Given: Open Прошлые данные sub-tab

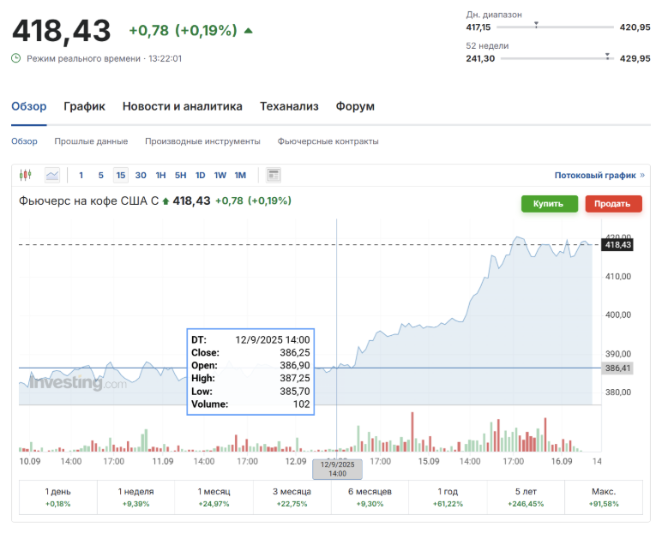Looking at the screenshot, I should point(91,141).
